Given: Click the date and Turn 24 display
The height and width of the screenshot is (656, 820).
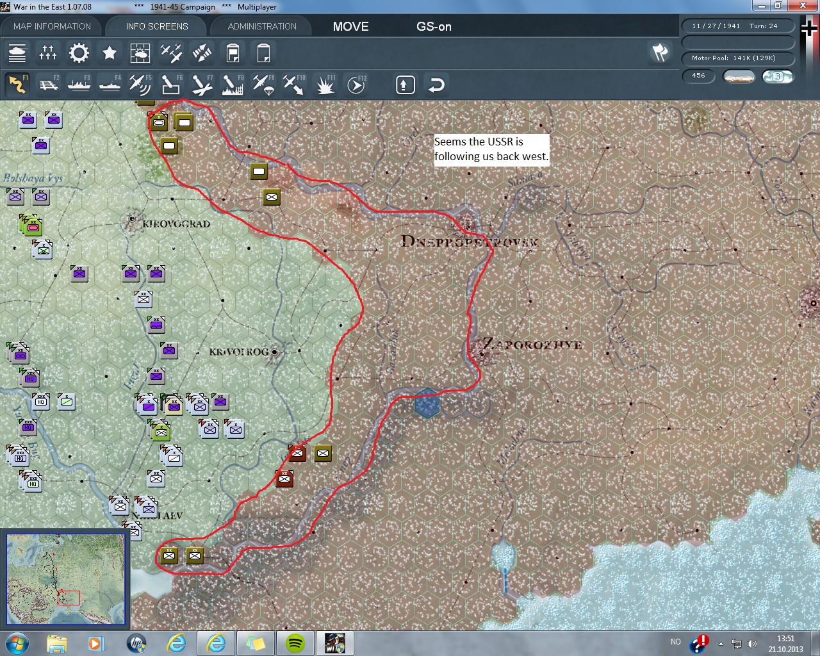Looking at the screenshot, I should (x=737, y=26).
